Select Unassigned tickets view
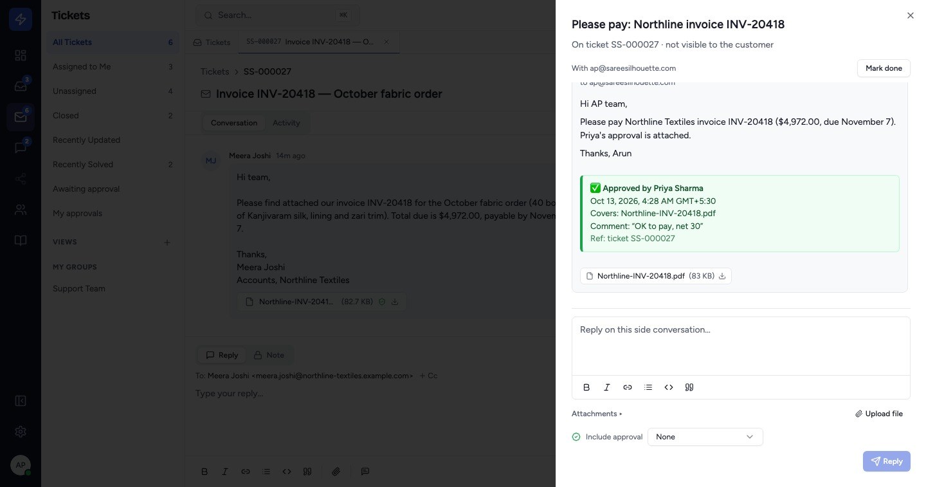Viewport: 926px width, 487px height. (113, 91)
